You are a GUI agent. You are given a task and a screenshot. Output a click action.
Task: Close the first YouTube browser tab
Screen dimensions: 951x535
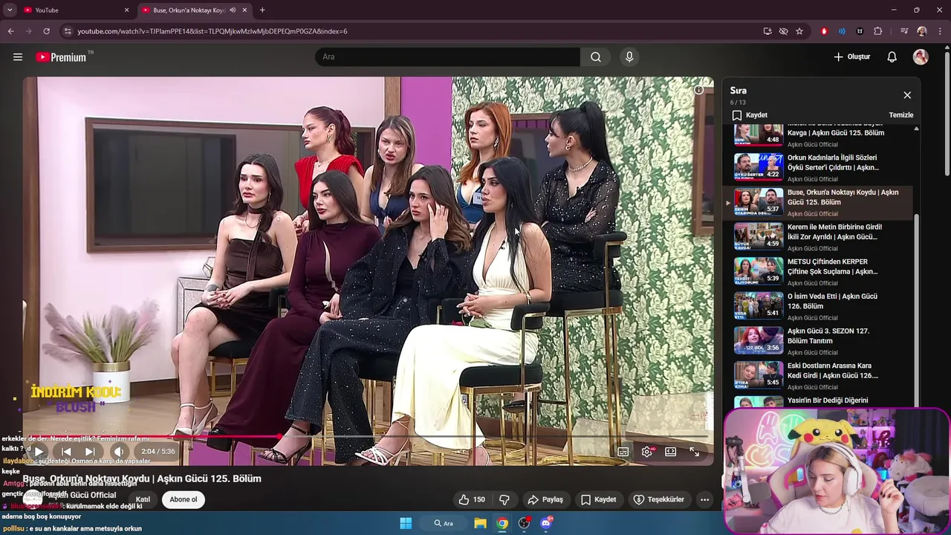click(126, 10)
